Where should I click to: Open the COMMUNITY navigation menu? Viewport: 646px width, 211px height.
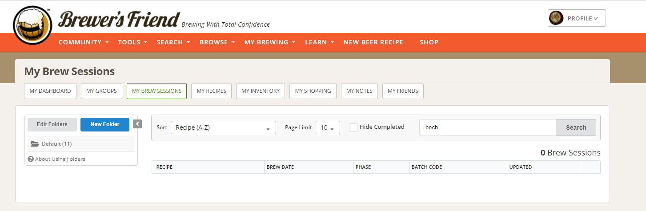pyautogui.click(x=84, y=42)
